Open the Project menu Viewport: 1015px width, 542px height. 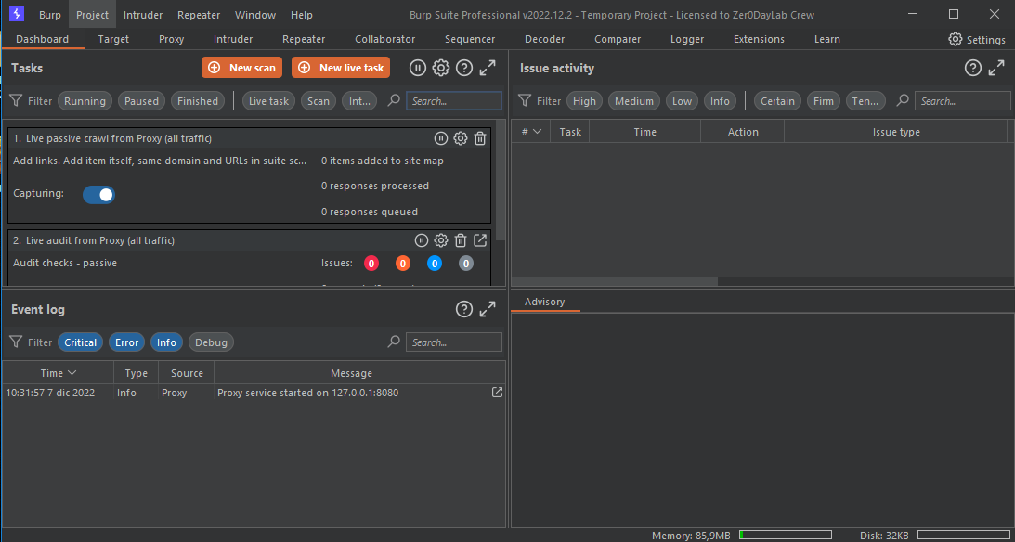(x=93, y=14)
